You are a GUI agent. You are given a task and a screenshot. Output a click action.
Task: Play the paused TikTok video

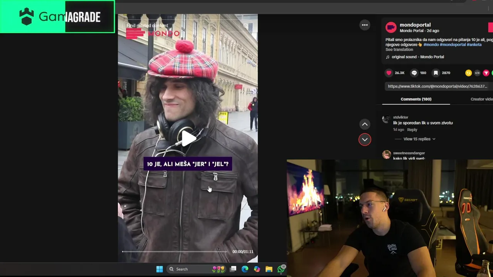click(188, 138)
